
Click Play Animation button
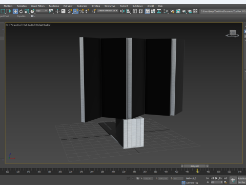tap(216, 178)
